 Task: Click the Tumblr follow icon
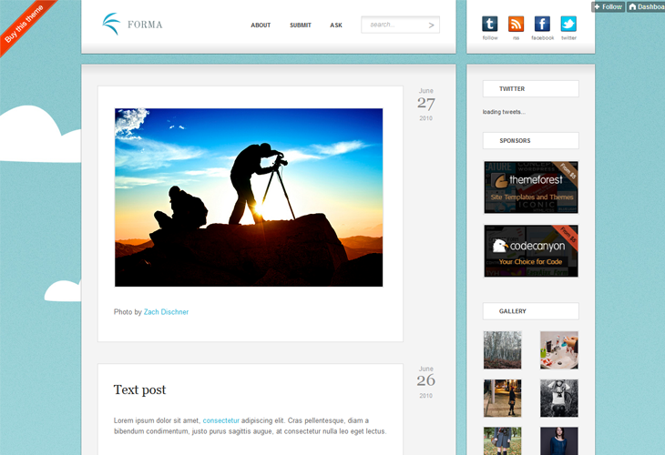[x=489, y=24]
